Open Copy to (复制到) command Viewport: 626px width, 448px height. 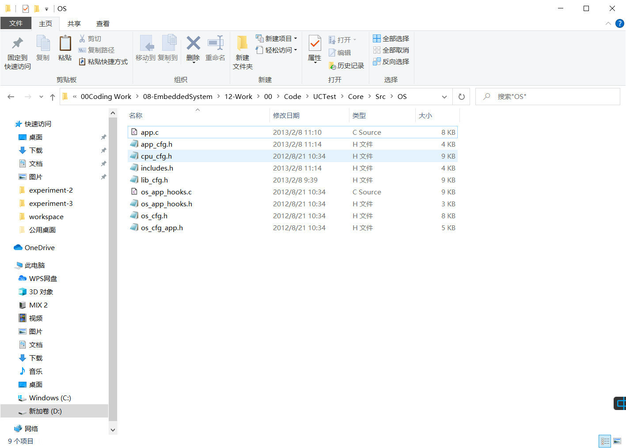coord(168,49)
